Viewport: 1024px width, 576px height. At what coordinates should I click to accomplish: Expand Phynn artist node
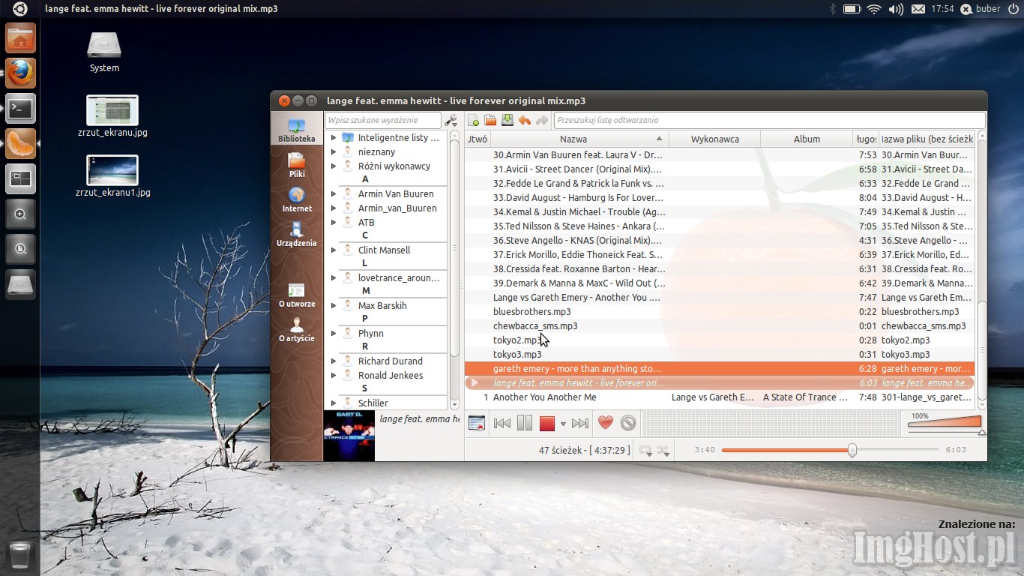click(x=334, y=334)
